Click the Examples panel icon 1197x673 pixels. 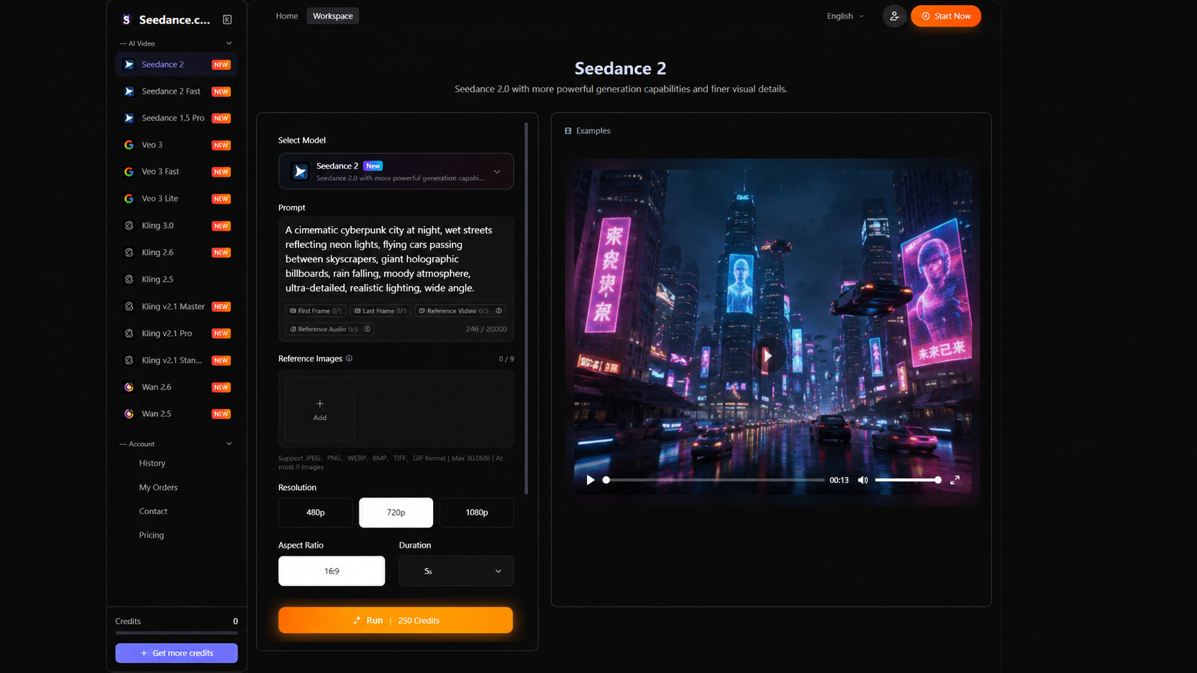point(568,131)
